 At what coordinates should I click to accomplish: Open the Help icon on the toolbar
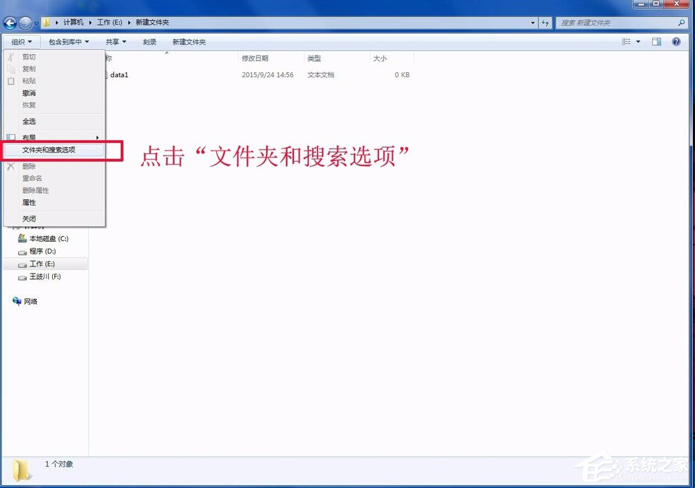pos(675,41)
